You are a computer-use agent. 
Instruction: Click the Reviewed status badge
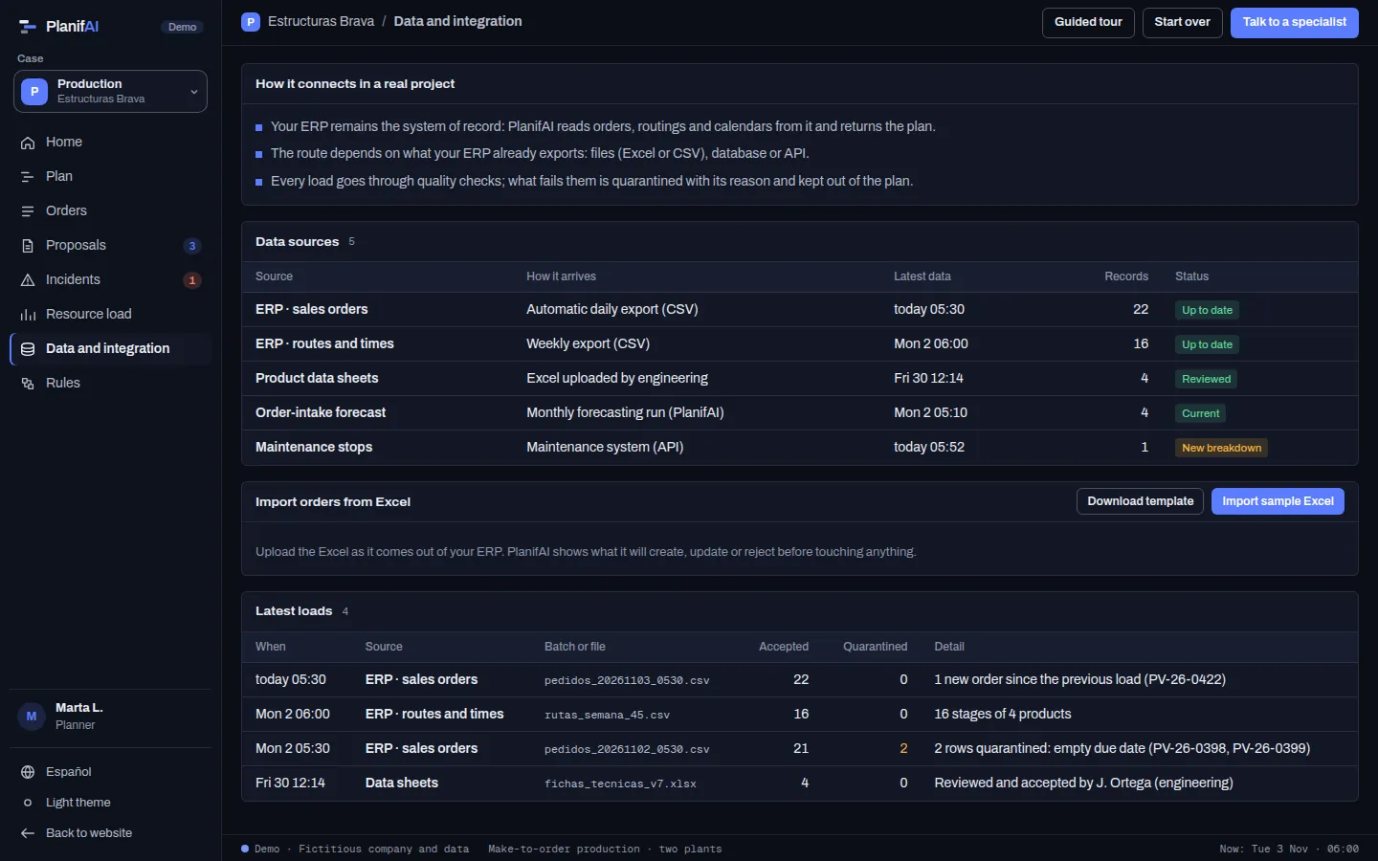pos(1206,379)
